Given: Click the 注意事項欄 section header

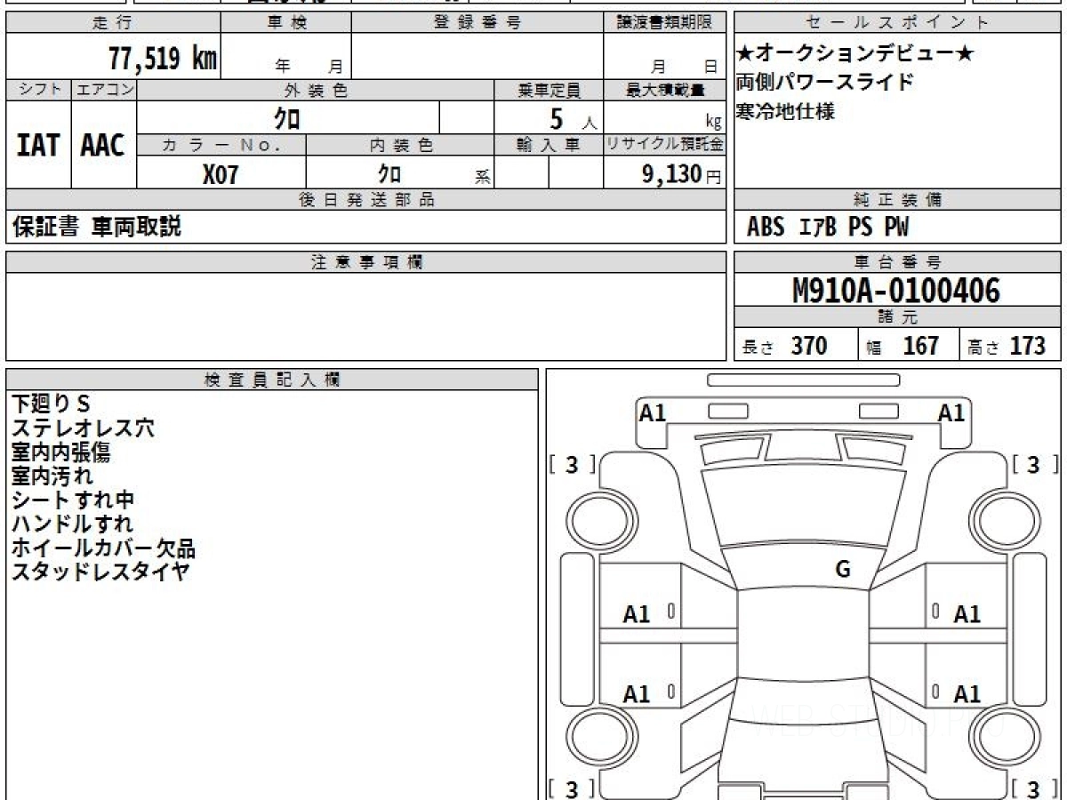Looking at the screenshot, I should click(366, 262).
